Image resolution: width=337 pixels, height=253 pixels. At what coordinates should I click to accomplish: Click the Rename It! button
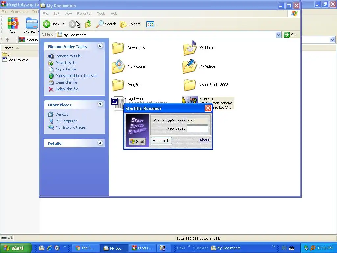[x=161, y=141]
